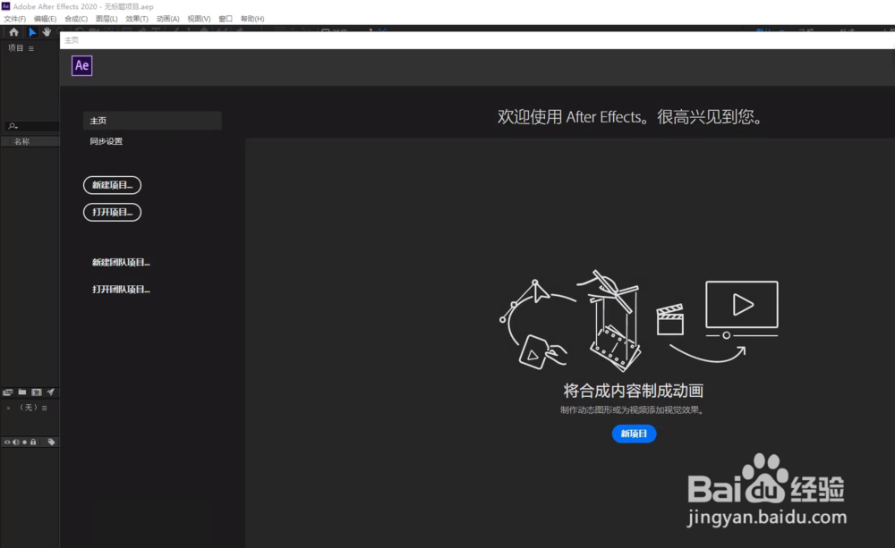Click the Create New Folder icon

pos(22,392)
